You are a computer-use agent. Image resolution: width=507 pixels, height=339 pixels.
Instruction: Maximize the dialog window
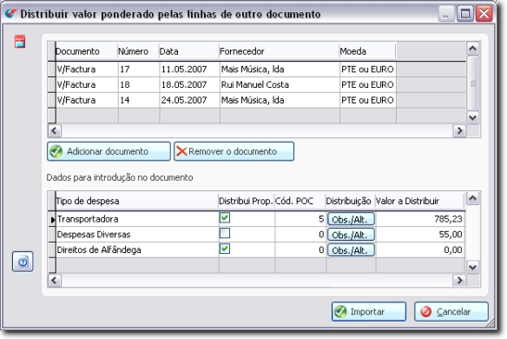click(x=465, y=14)
